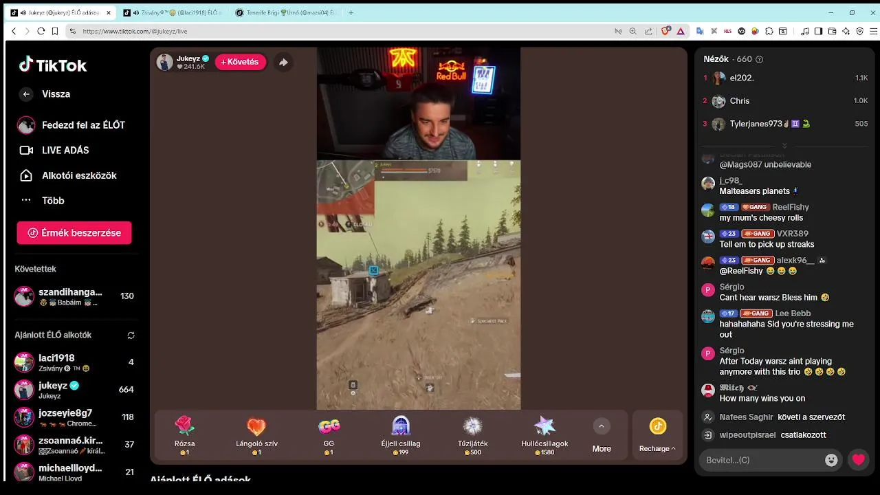The width and height of the screenshot is (880, 495).
Task: Switch to Zsivány laci1918 browser tab
Action: click(x=171, y=12)
